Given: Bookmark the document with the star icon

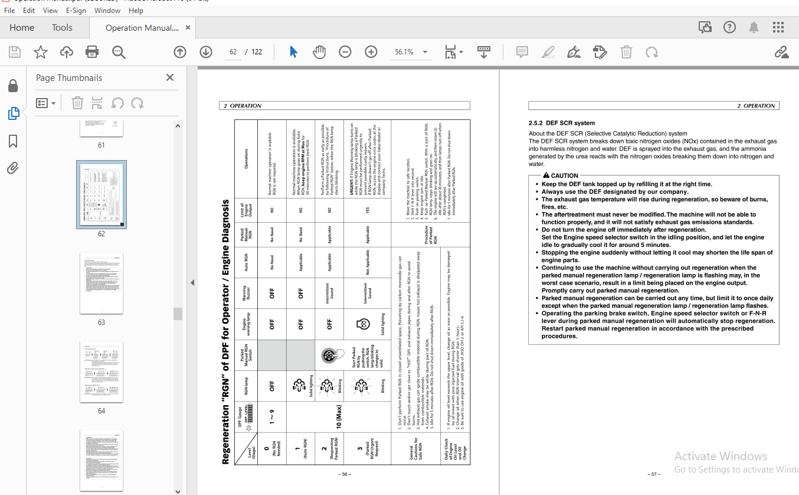Looking at the screenshot, I should [x=41, y=52].
